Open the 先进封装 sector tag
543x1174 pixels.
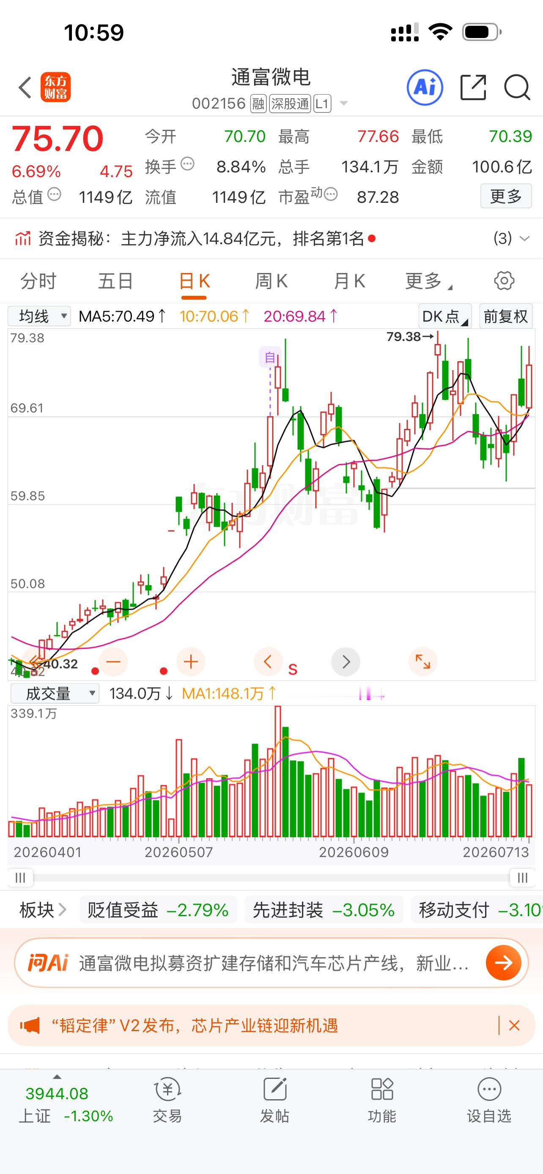(x=324, y=910)
